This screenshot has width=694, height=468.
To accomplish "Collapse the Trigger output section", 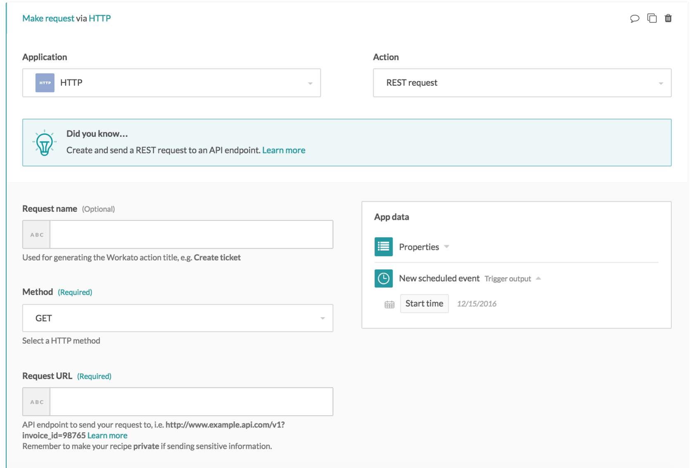I will pos(539,278).
